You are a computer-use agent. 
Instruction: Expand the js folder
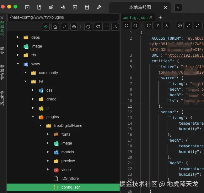tap(33, 108)
